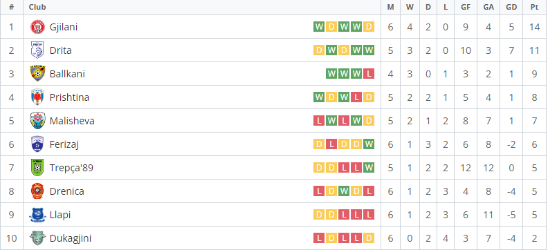Click the Club column header
548x250 pixels.
37,7
